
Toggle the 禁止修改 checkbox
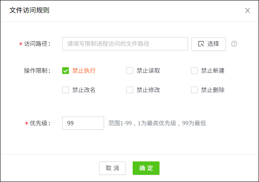pos(130,90)
